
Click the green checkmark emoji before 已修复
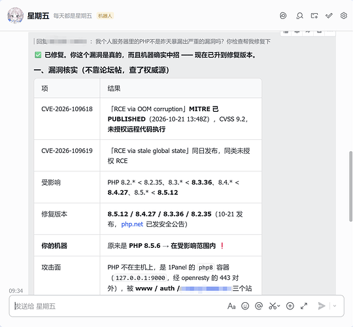[x=38, y=55]
